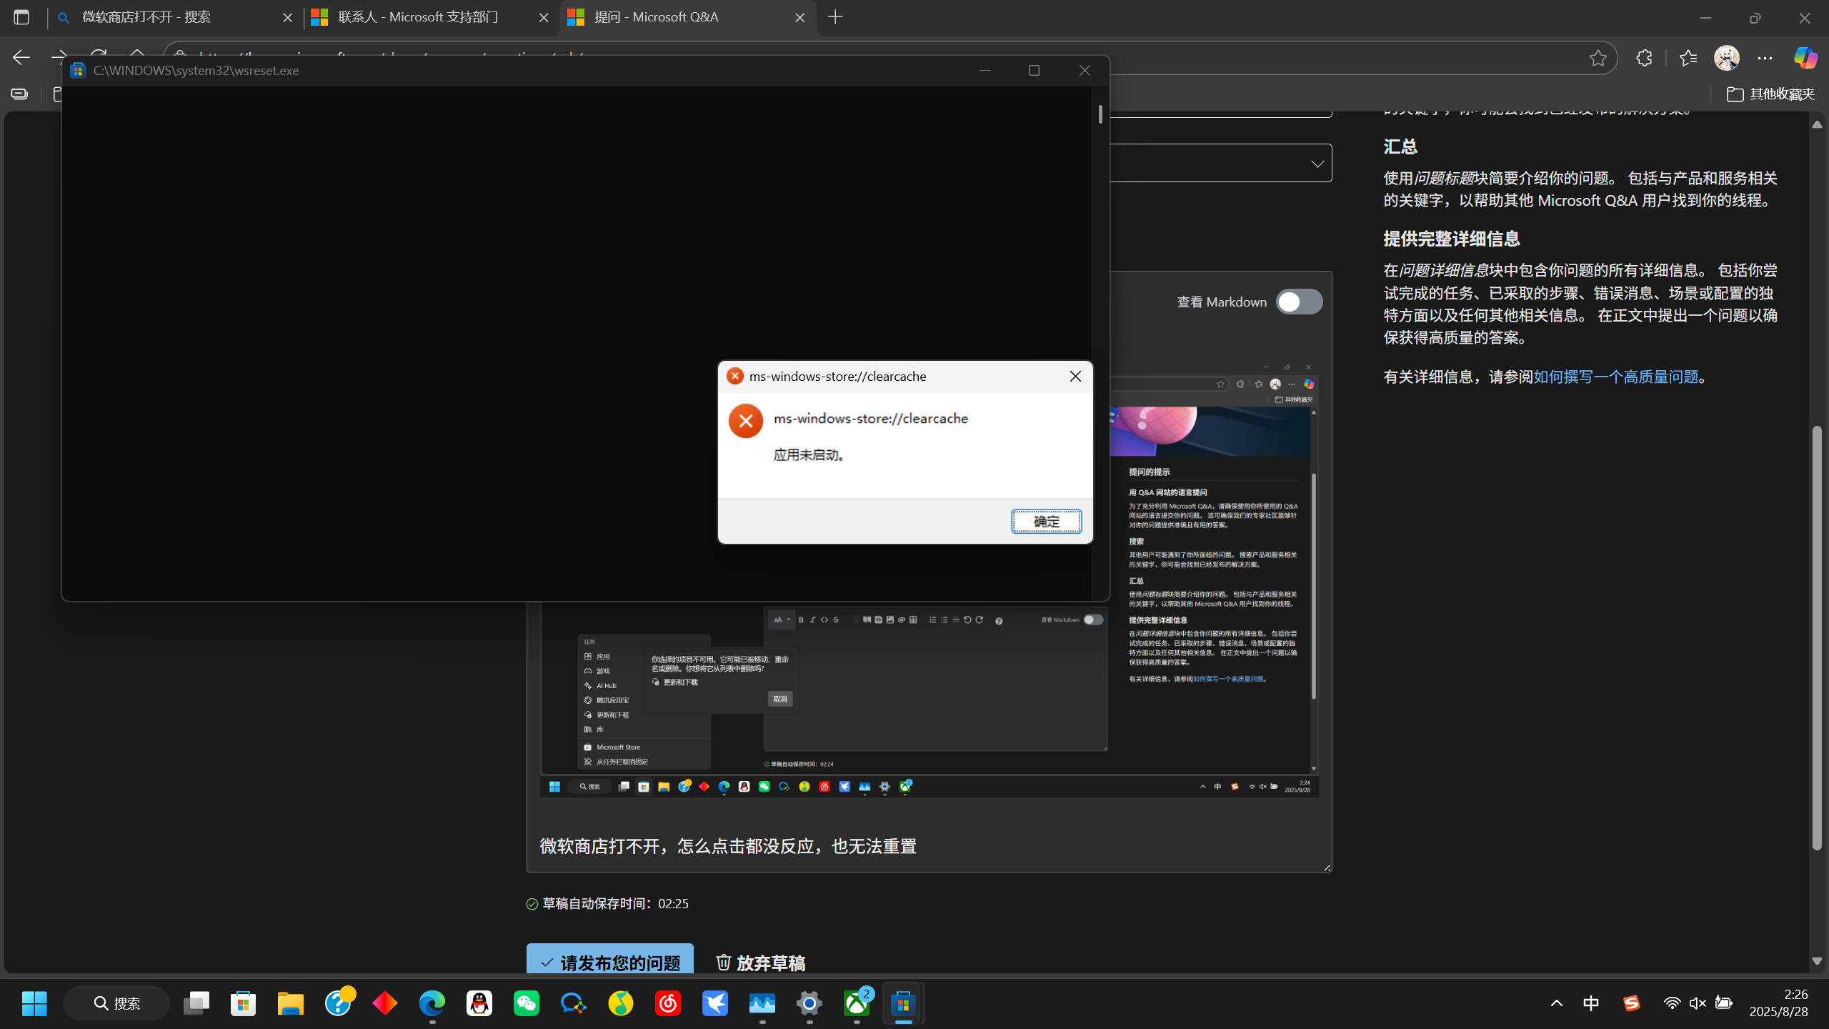Open the blue chat-bubble WeCom taskbar icon
The height and width of the screenshot is (1029, 1829).
(574, 1003)
